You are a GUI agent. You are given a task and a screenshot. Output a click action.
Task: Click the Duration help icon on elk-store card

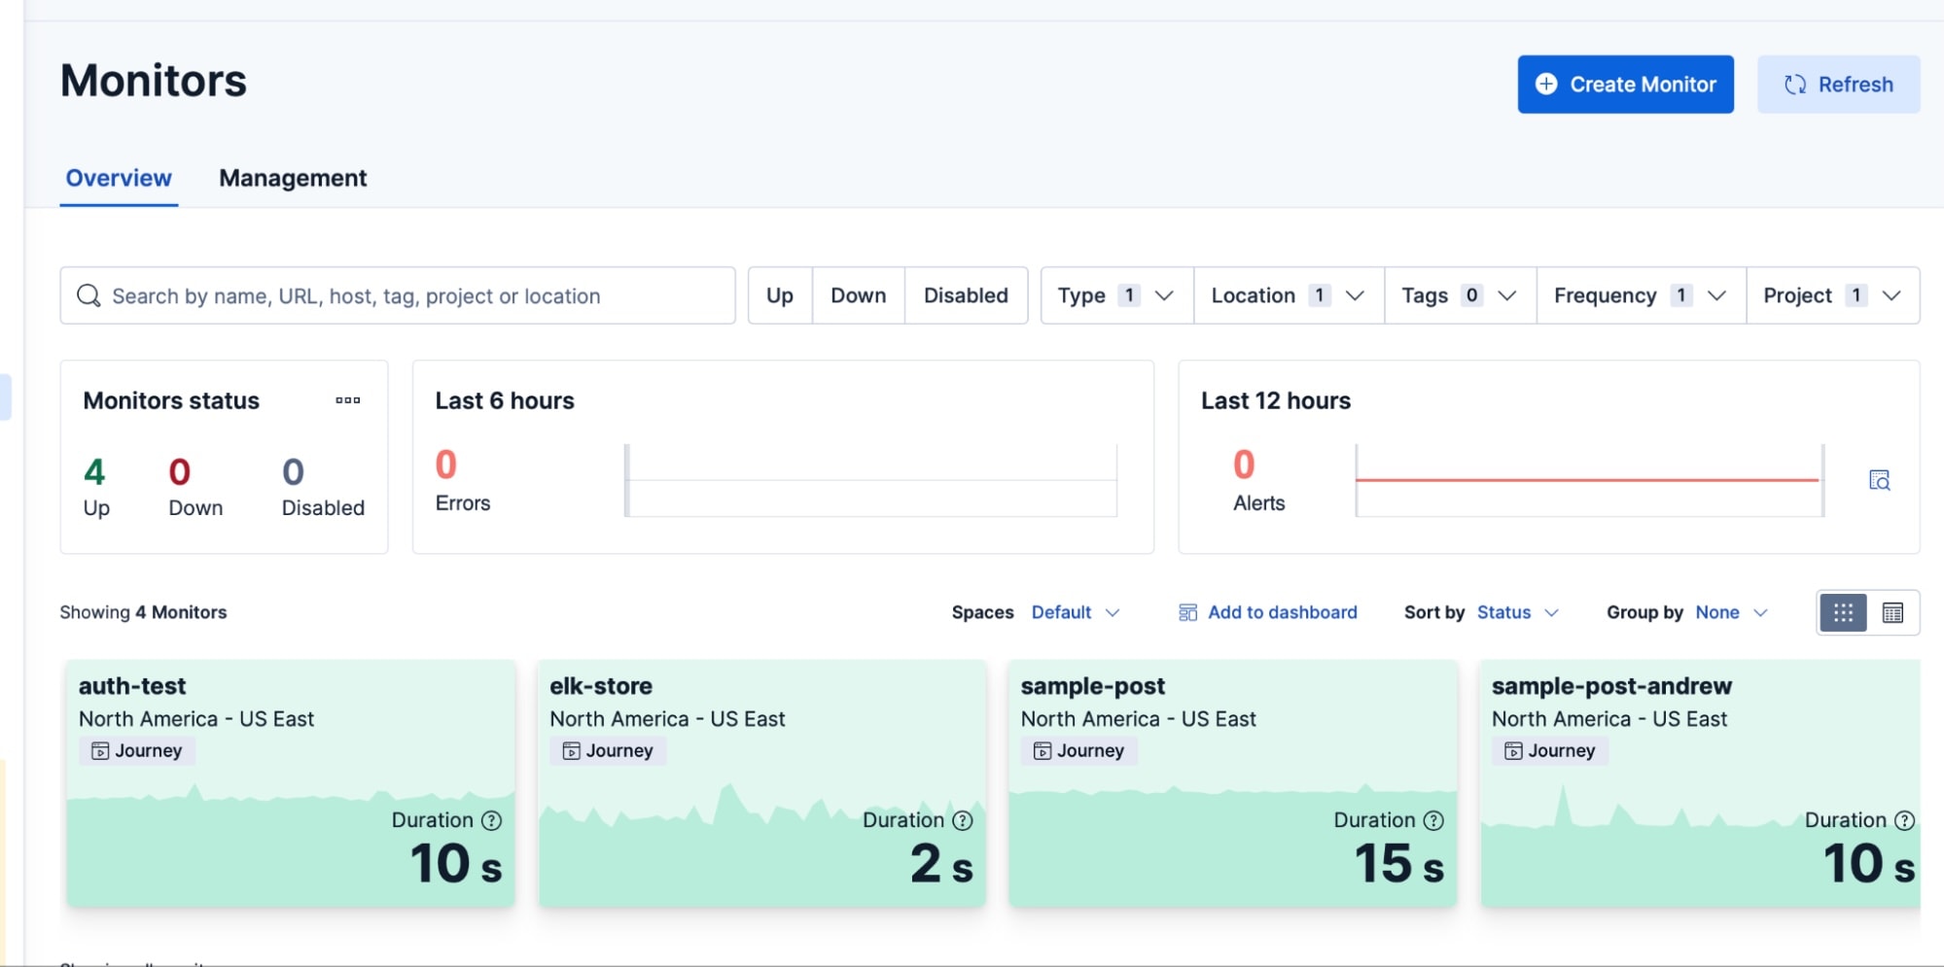[962, 820]
